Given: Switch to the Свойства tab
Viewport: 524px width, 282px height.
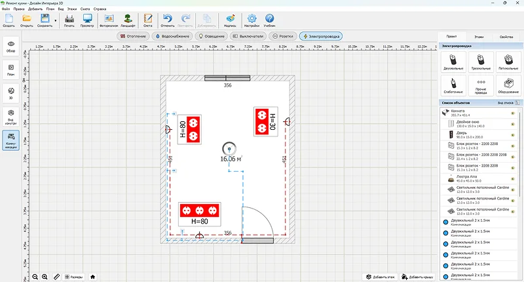Looking at the screenshot, I should 506,37.
